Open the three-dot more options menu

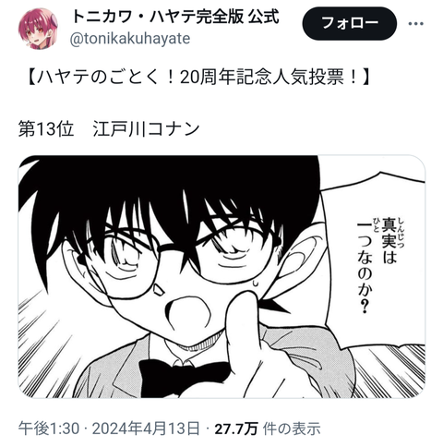(416, 24)
